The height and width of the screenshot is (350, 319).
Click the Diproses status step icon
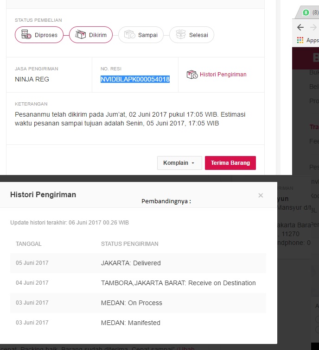(x=26, y=35)
